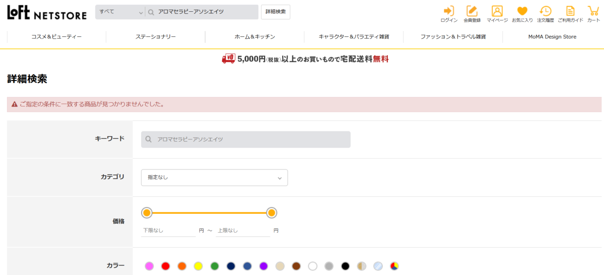Click the header search magnifier icon
Image resolution: width=604 pixels, height=275 pixels.
(151, 12)
